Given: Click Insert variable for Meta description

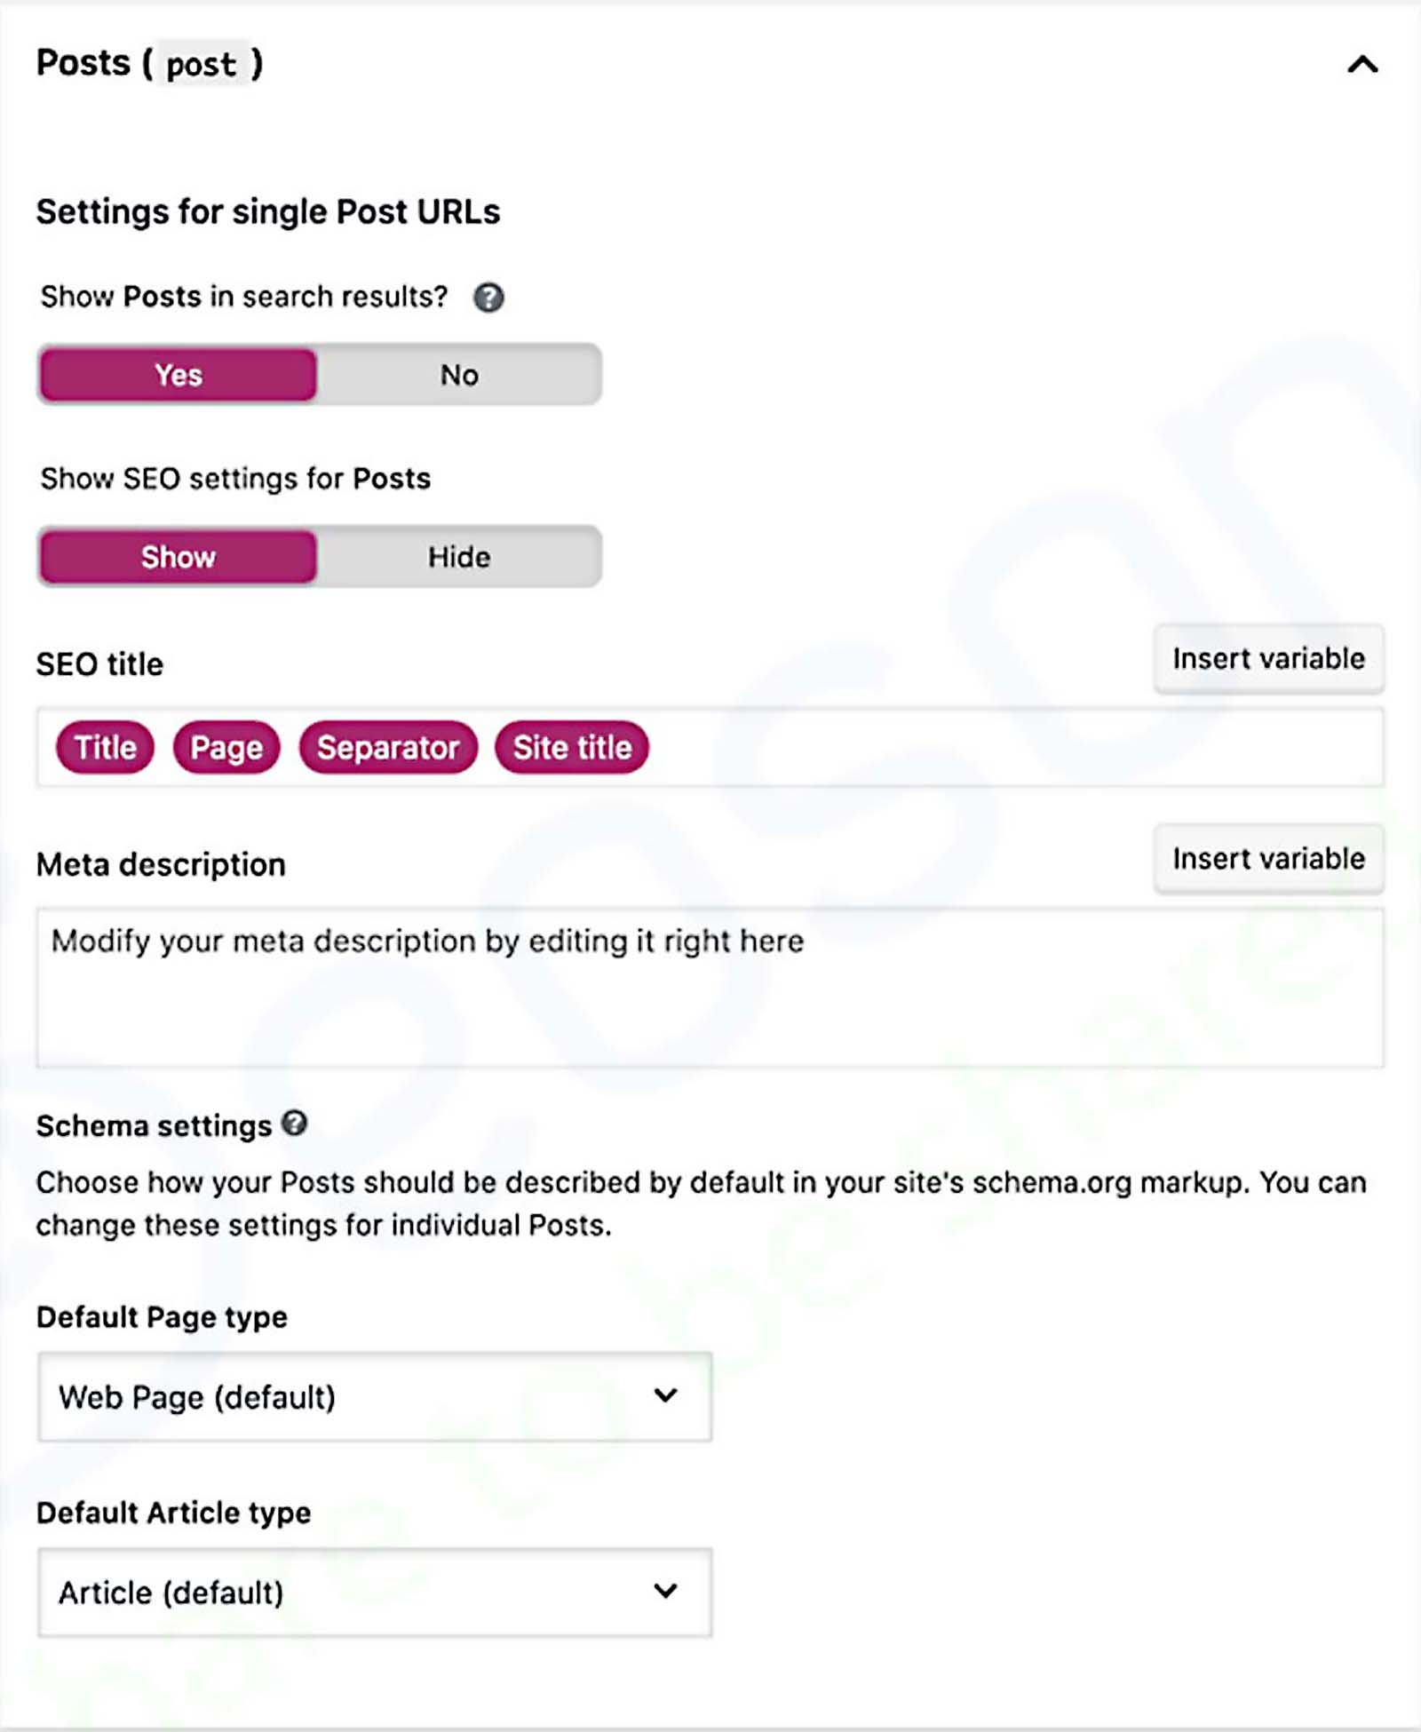Looking at the screenshot, I should pos(1268,859).
